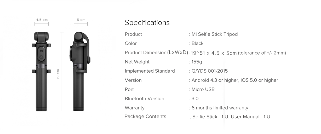
Task: Click the 4.5 cm width label
Action: click(42, 20)
